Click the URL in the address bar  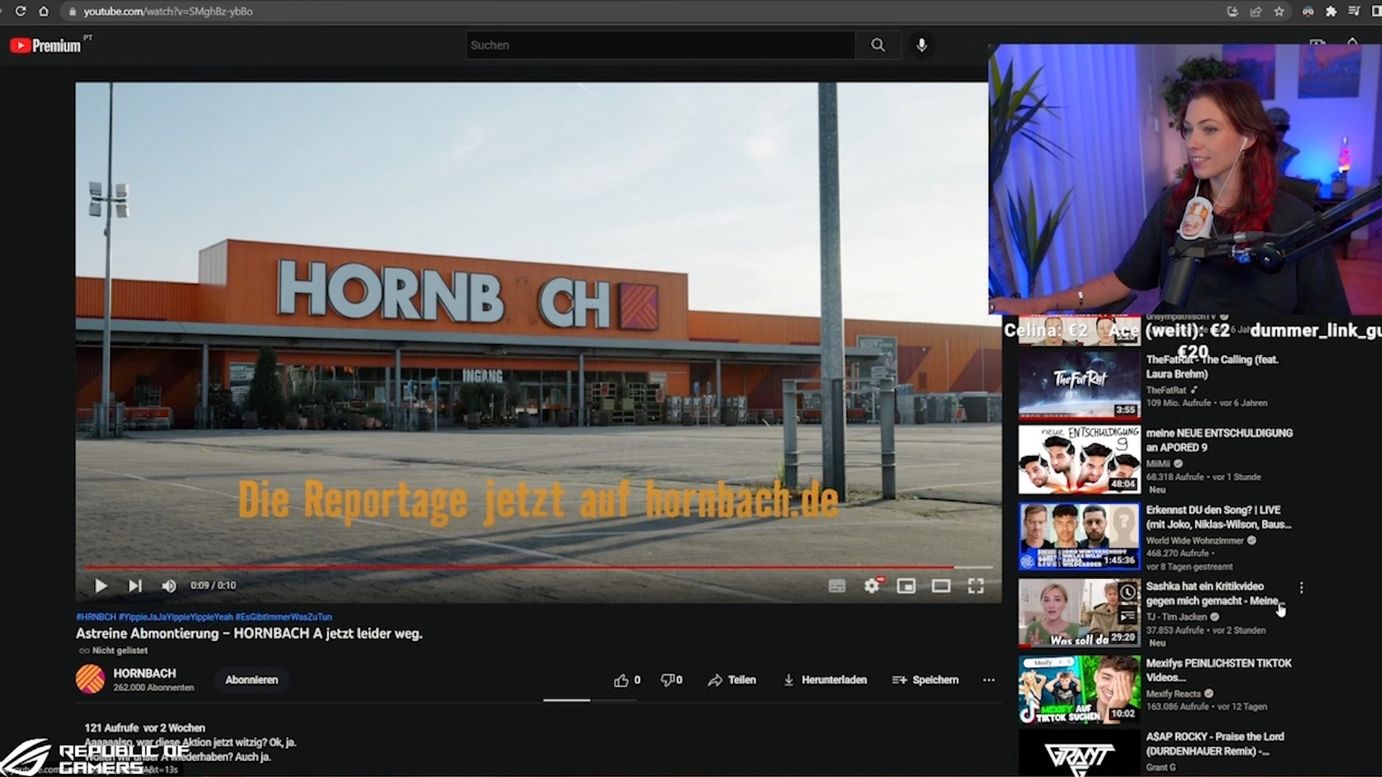[x=168, y=12]
